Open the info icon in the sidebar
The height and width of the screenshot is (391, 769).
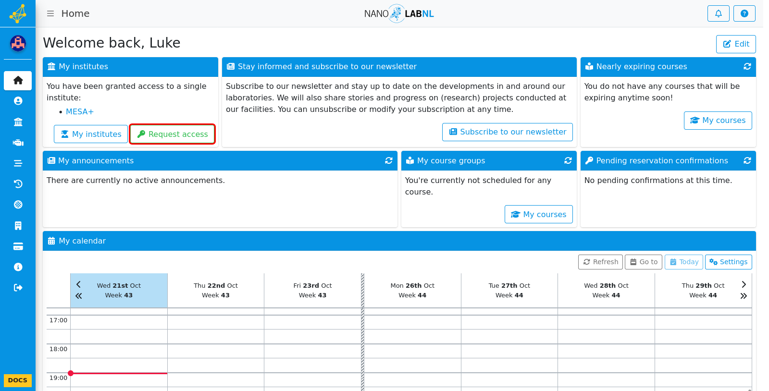pyautogui.click(x=18, y=267)
